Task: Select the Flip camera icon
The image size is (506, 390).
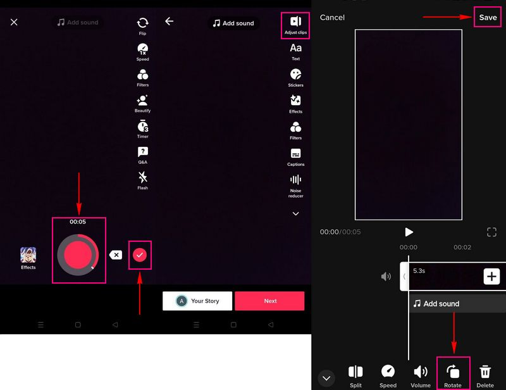Action: click(142, 23)
